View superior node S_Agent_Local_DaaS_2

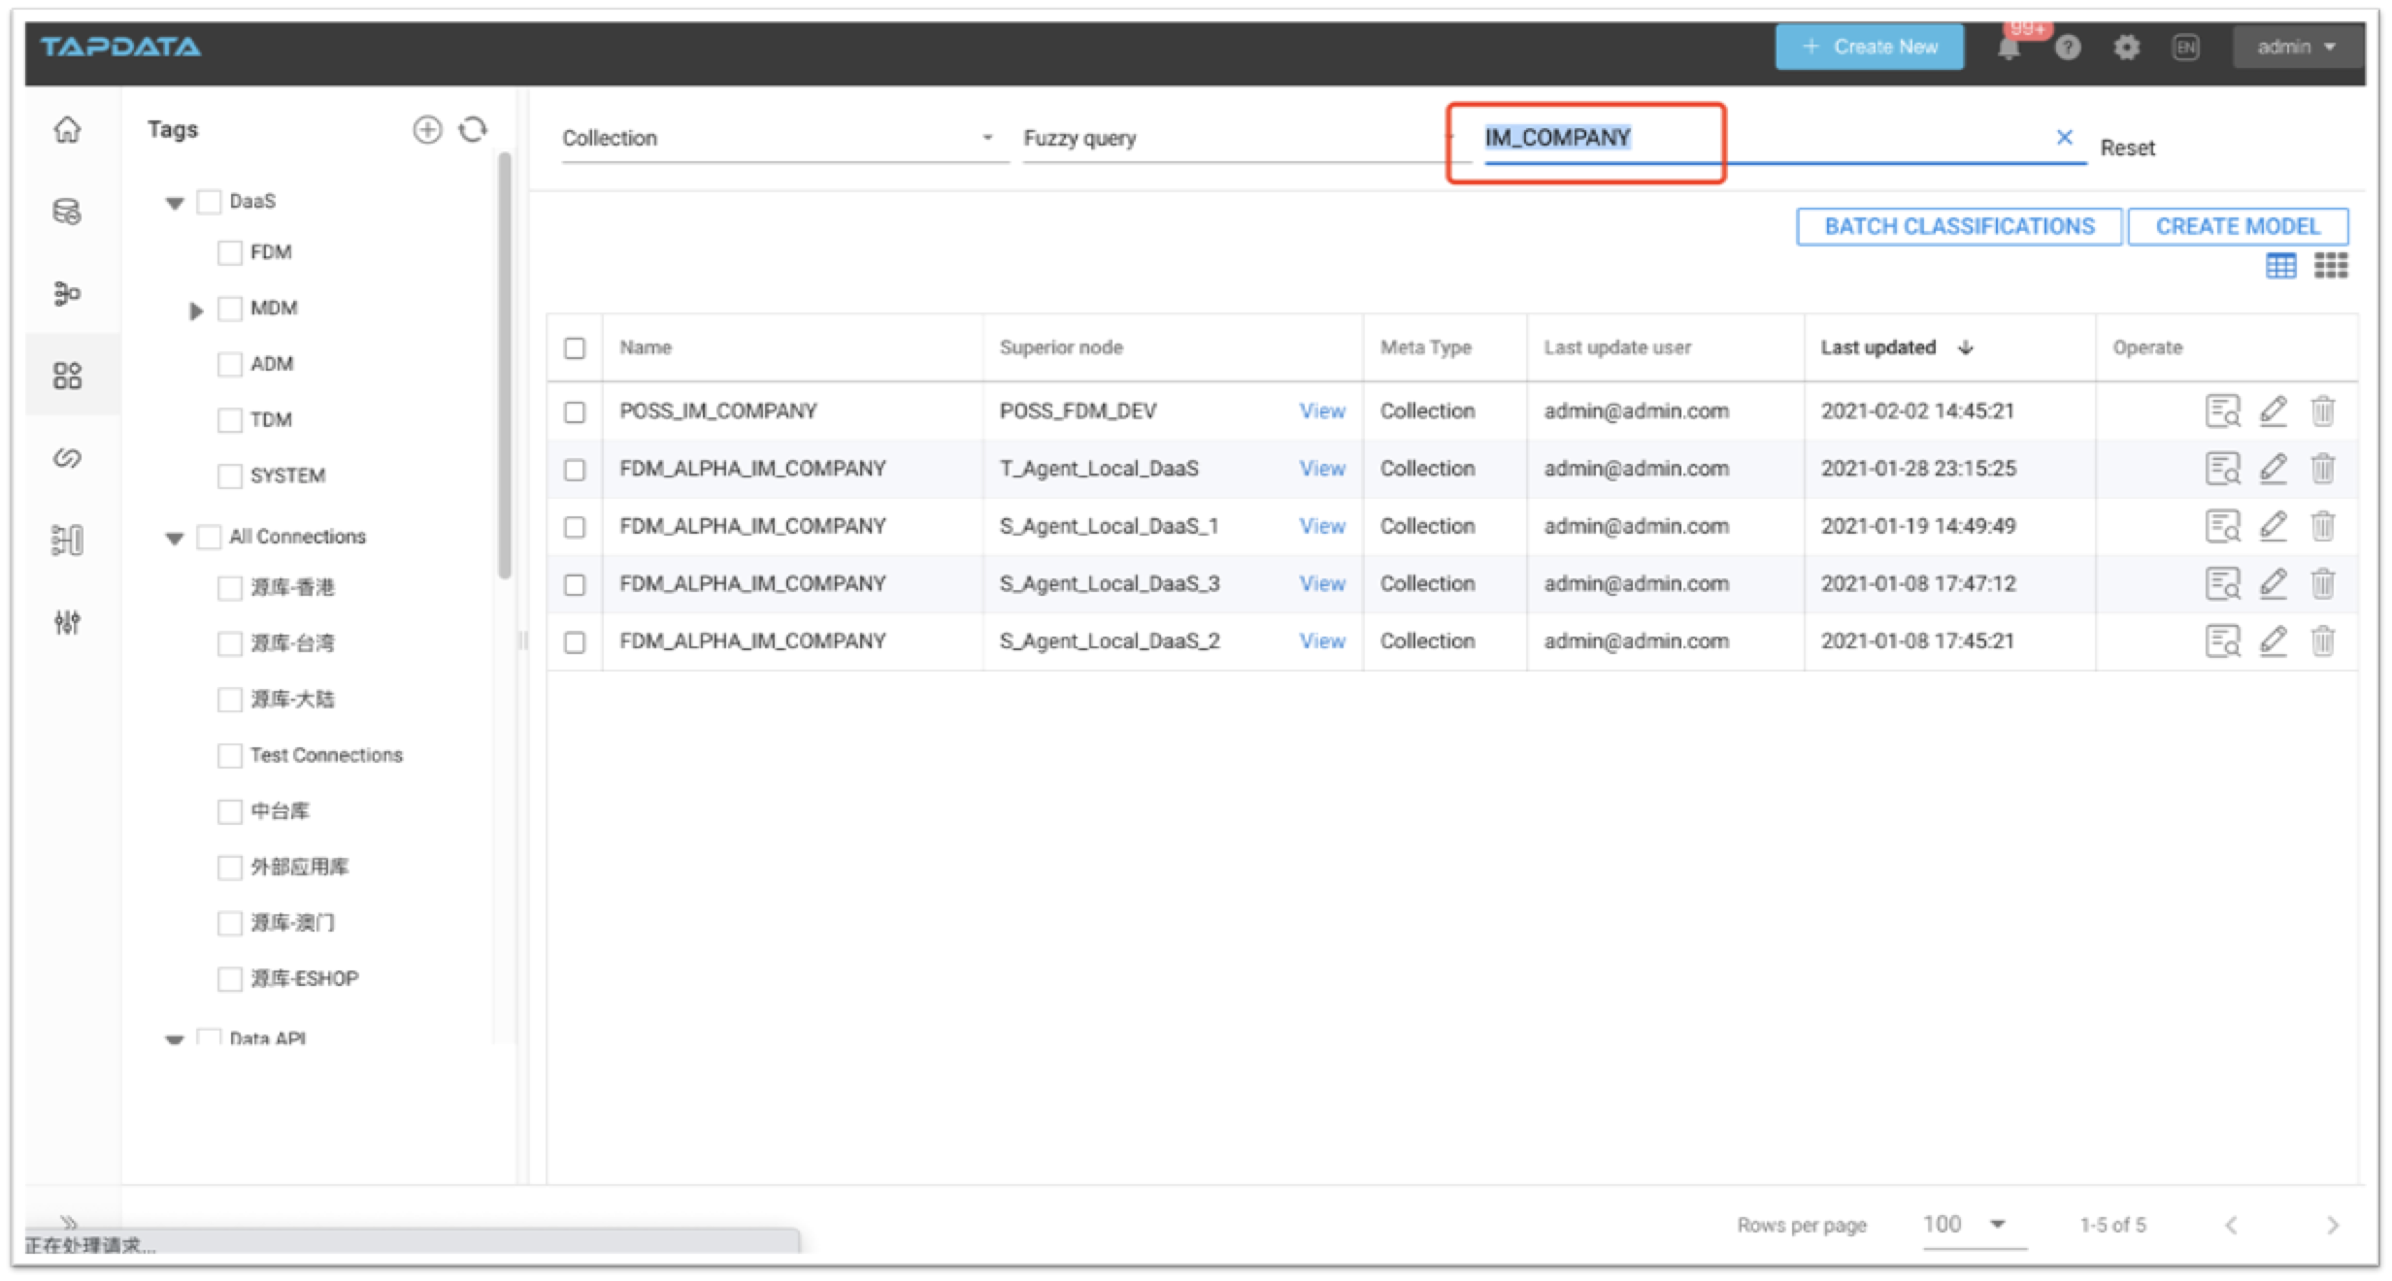[x=1322, y=640]
